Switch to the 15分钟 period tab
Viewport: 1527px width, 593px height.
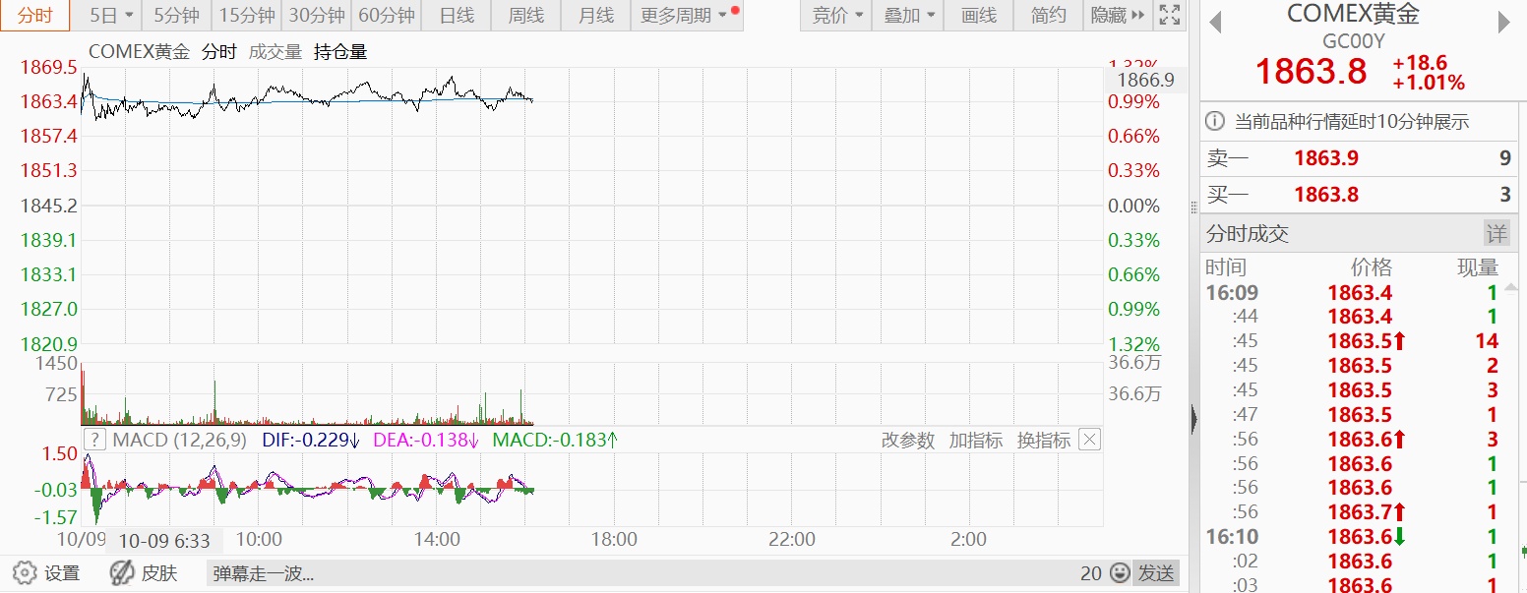(247, 15)
